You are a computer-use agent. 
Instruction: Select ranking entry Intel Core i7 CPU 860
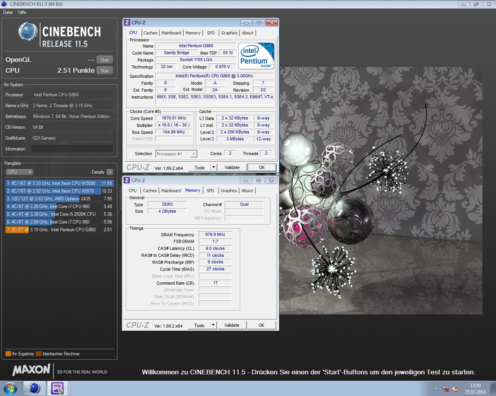[60, 222]
